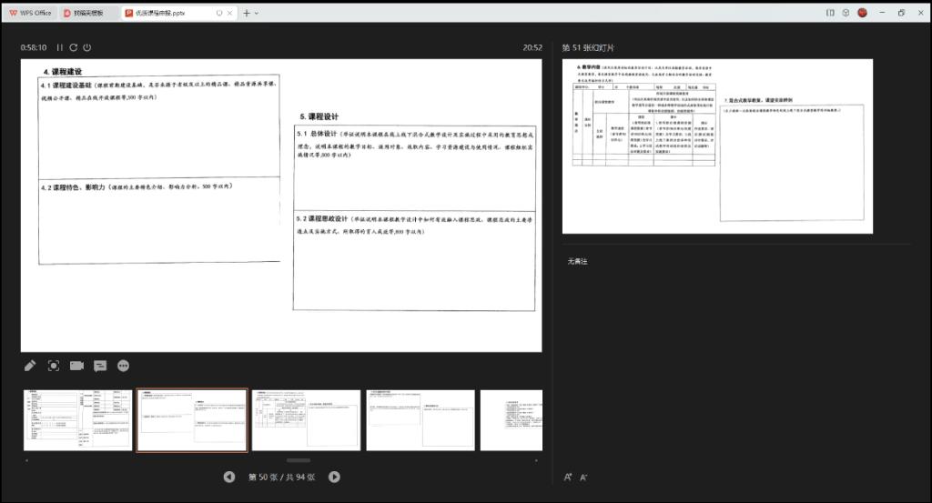Decrease the notes font size
932x503 pixels.
point(583,477)
